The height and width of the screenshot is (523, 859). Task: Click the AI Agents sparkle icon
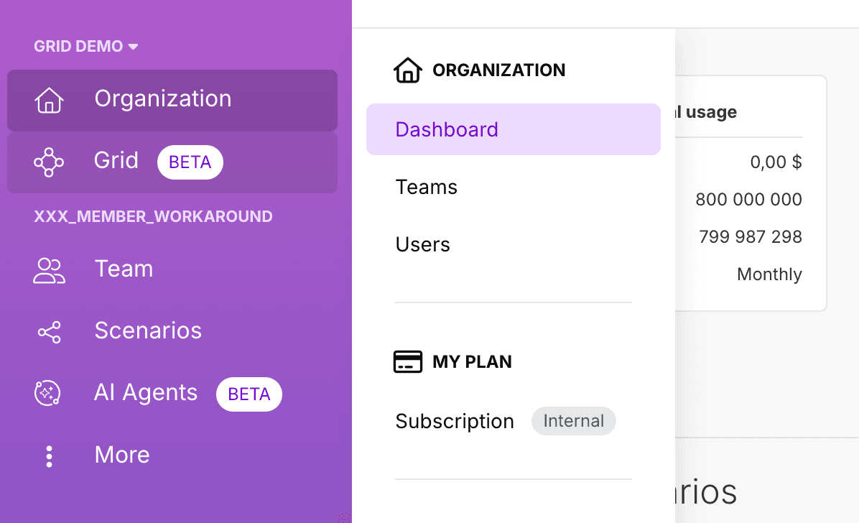(x=48, y=394)
